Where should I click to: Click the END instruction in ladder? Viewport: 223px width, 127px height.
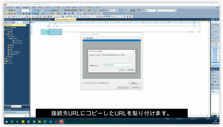click(x=194, y=32)
